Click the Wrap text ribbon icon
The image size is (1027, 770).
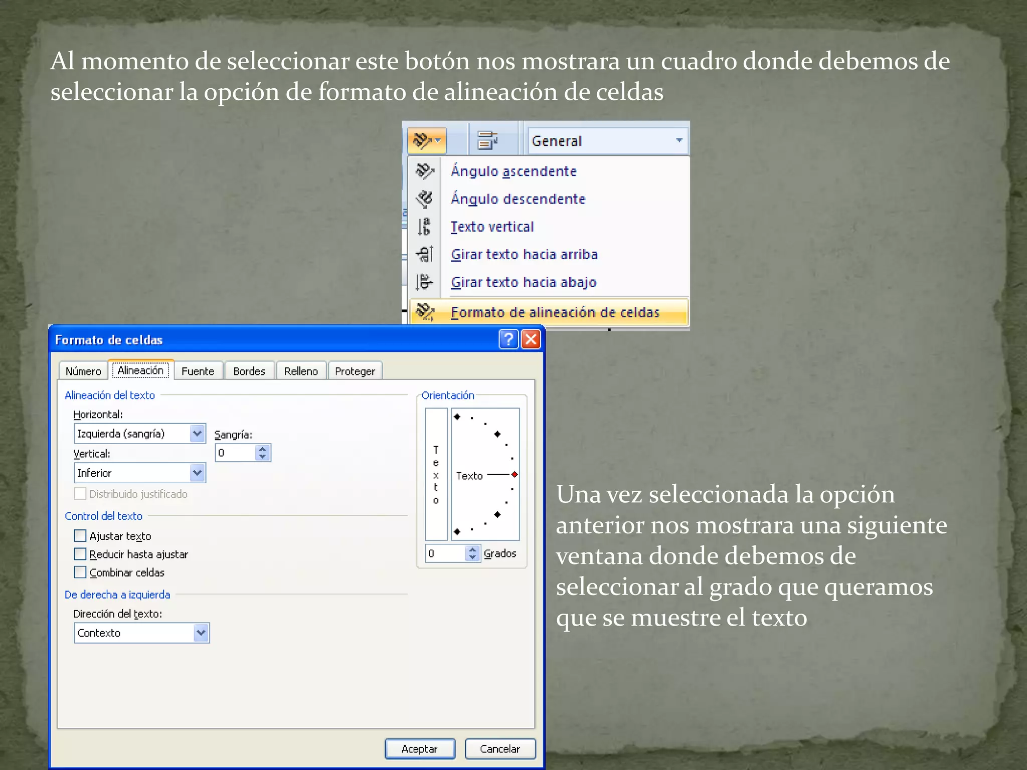tap(487, 141)
